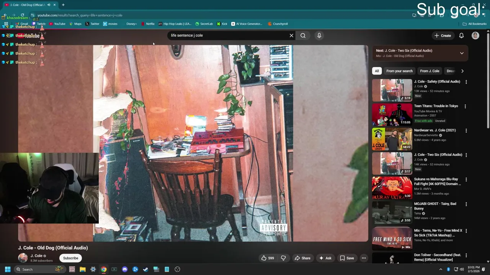Save the video to a playlist

(347, 258)
